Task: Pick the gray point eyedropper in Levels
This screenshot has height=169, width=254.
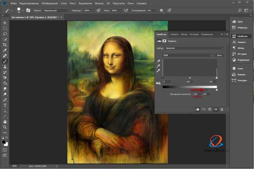Action: [x=158, y=66]
